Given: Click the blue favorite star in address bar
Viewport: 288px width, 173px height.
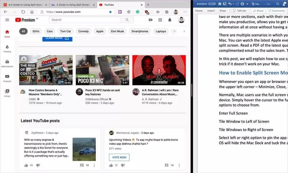Looking at the screenshot, I should pyautogui.click(x=110, y=12).
